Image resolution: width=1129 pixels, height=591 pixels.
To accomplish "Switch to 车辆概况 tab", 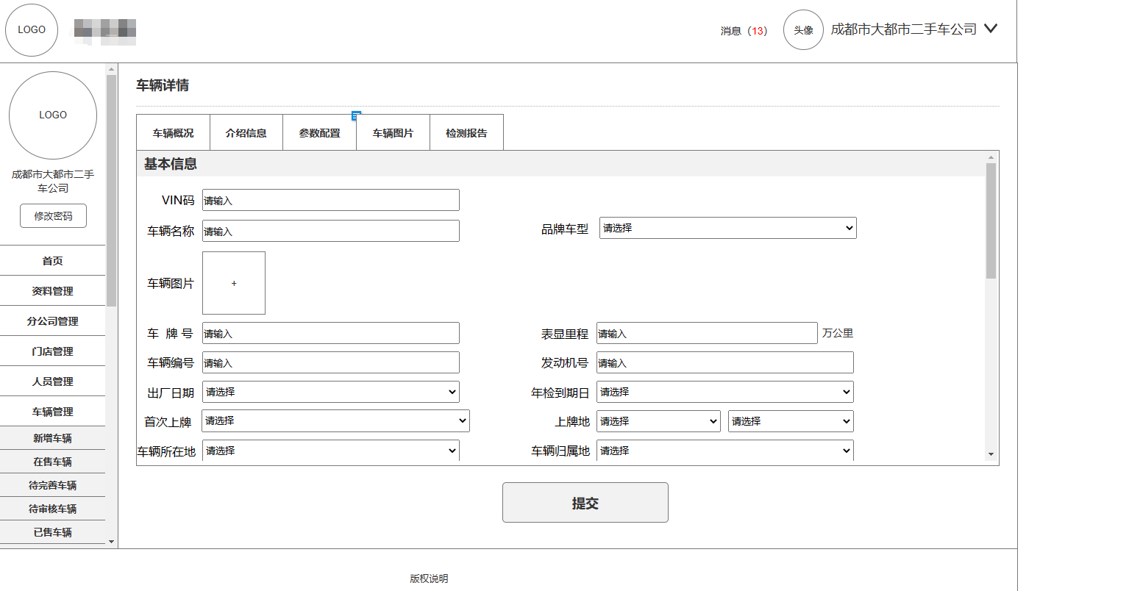I will [x=174, y=133].
